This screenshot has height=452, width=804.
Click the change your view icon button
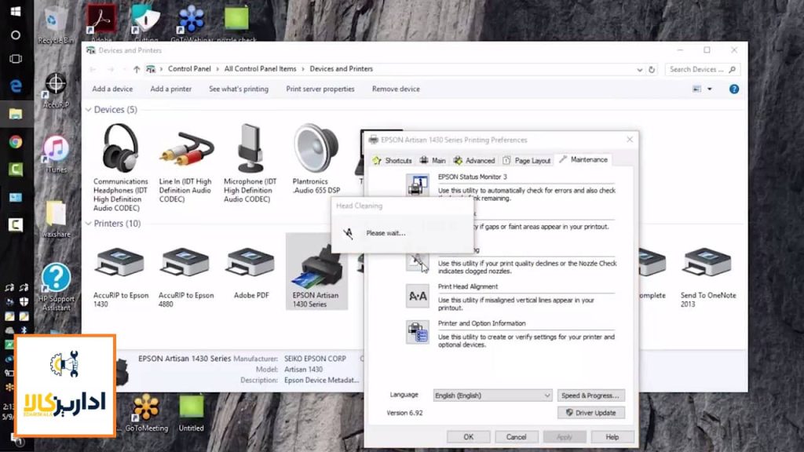point(696,89)
